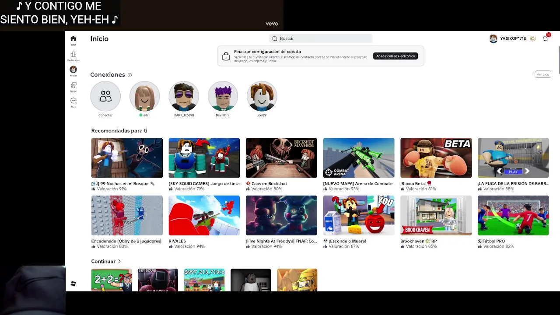This screenshot has width=560, height=315.
Task: Open the $997,213,719/s game in Continuar
Action: coord(204,280)
